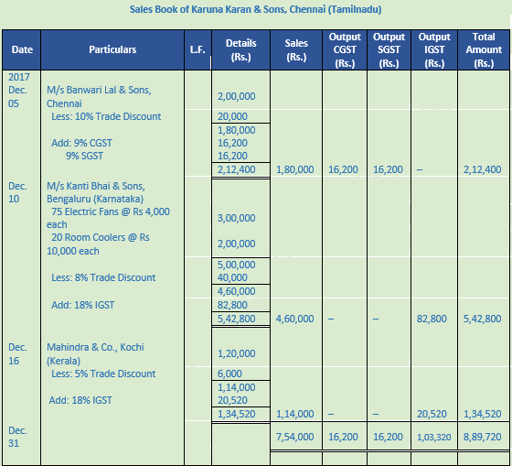Select 1,80,000 in the Sales column

(x=294, y=169)
